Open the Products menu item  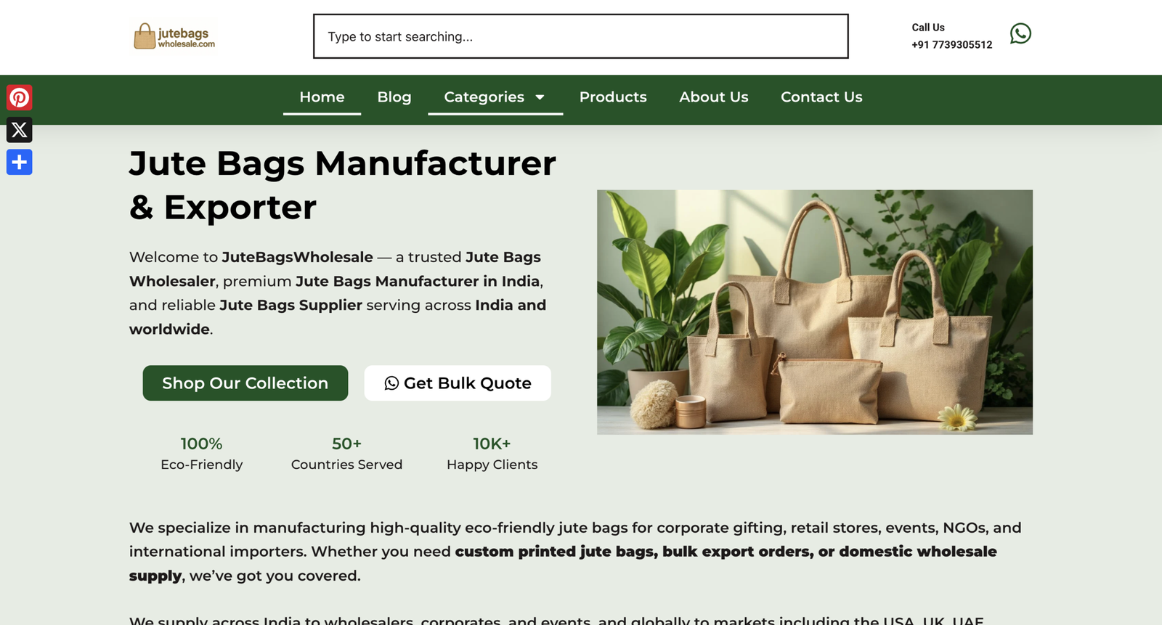click(613, 97)
